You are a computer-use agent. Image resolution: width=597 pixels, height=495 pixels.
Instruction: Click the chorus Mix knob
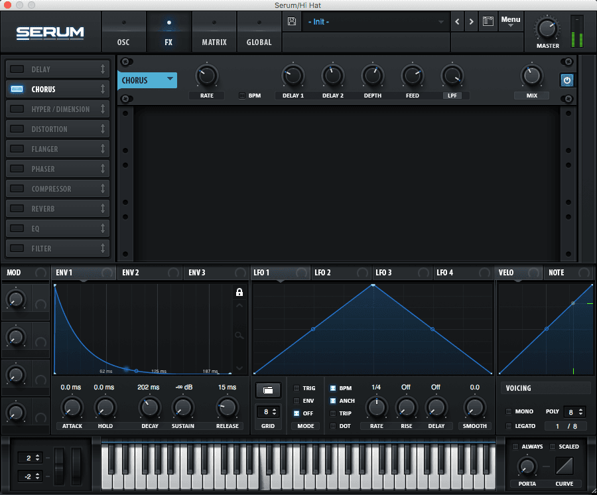[x=531, y=76]
